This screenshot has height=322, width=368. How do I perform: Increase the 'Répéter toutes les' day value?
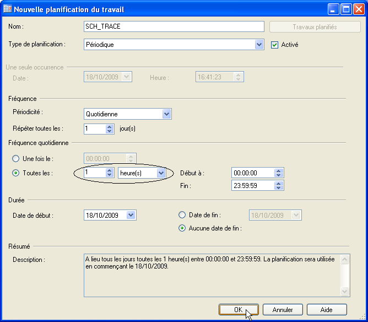tap(109, 126)
